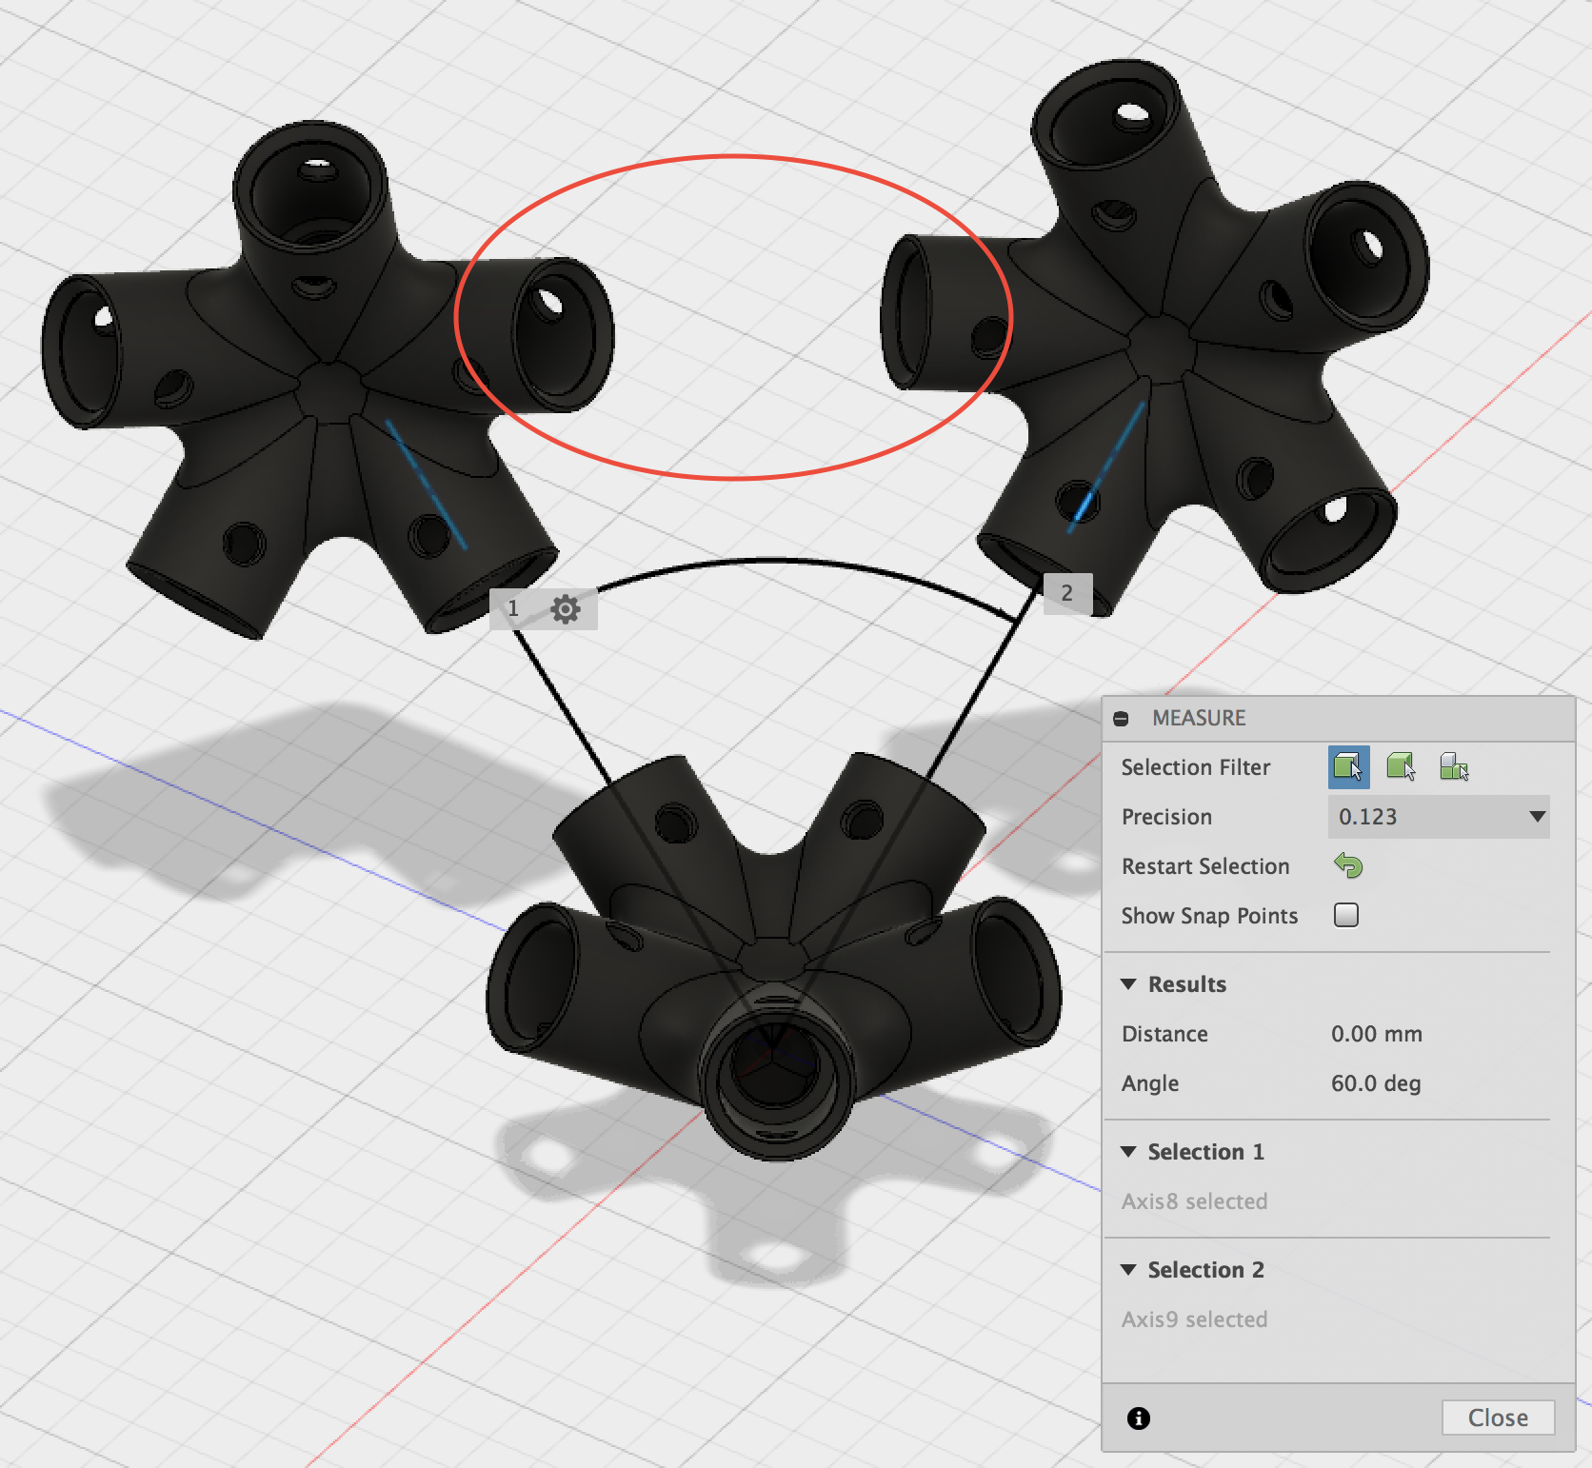Collapse the Selection 2 section

click(x=1128, y=1270)
